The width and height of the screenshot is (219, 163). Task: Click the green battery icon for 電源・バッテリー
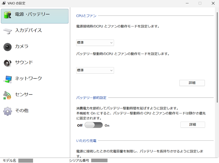tap(8, 15)
